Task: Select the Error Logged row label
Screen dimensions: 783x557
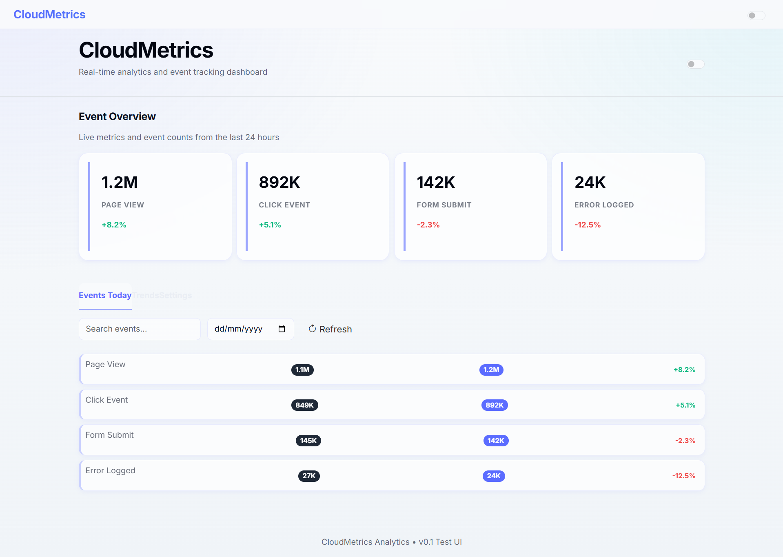Action: click(x=110, y=470)
